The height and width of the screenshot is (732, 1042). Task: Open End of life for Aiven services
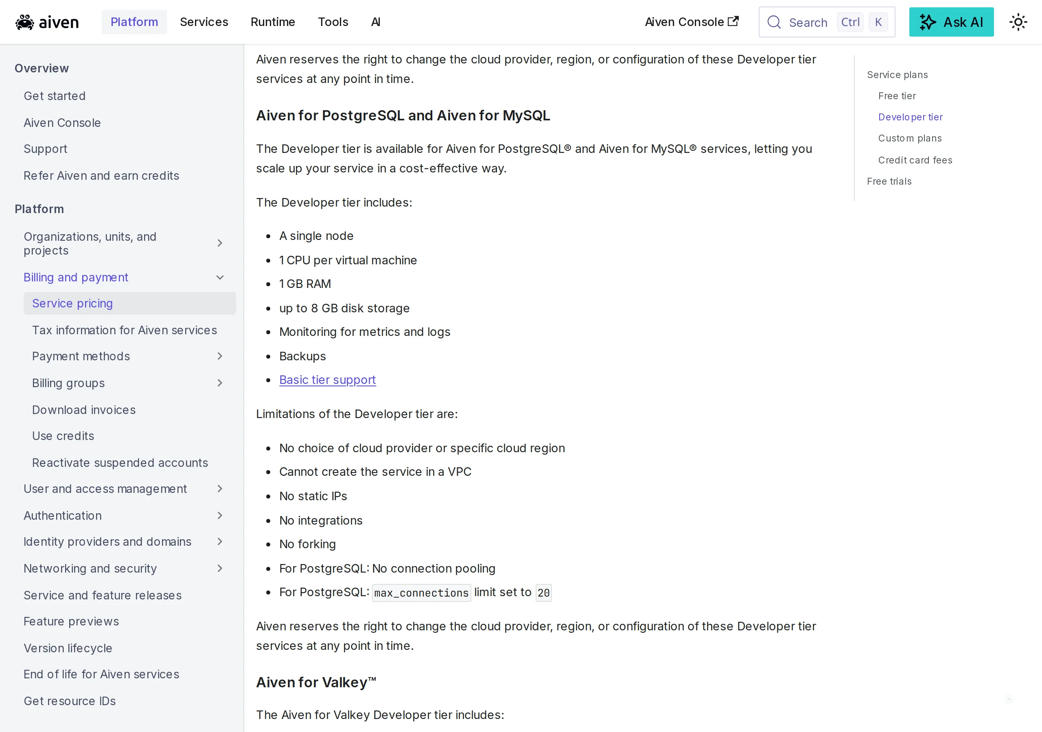click(101, 675)
